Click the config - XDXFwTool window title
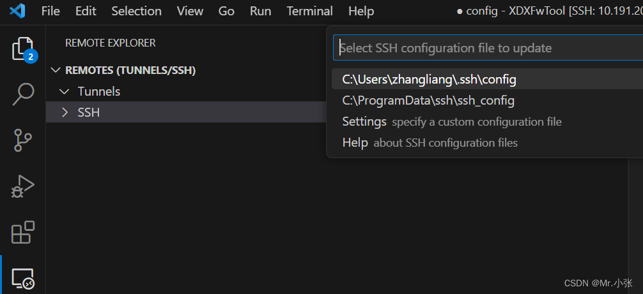This screenshot has width=643, height=294. click(x=550, y=11)
